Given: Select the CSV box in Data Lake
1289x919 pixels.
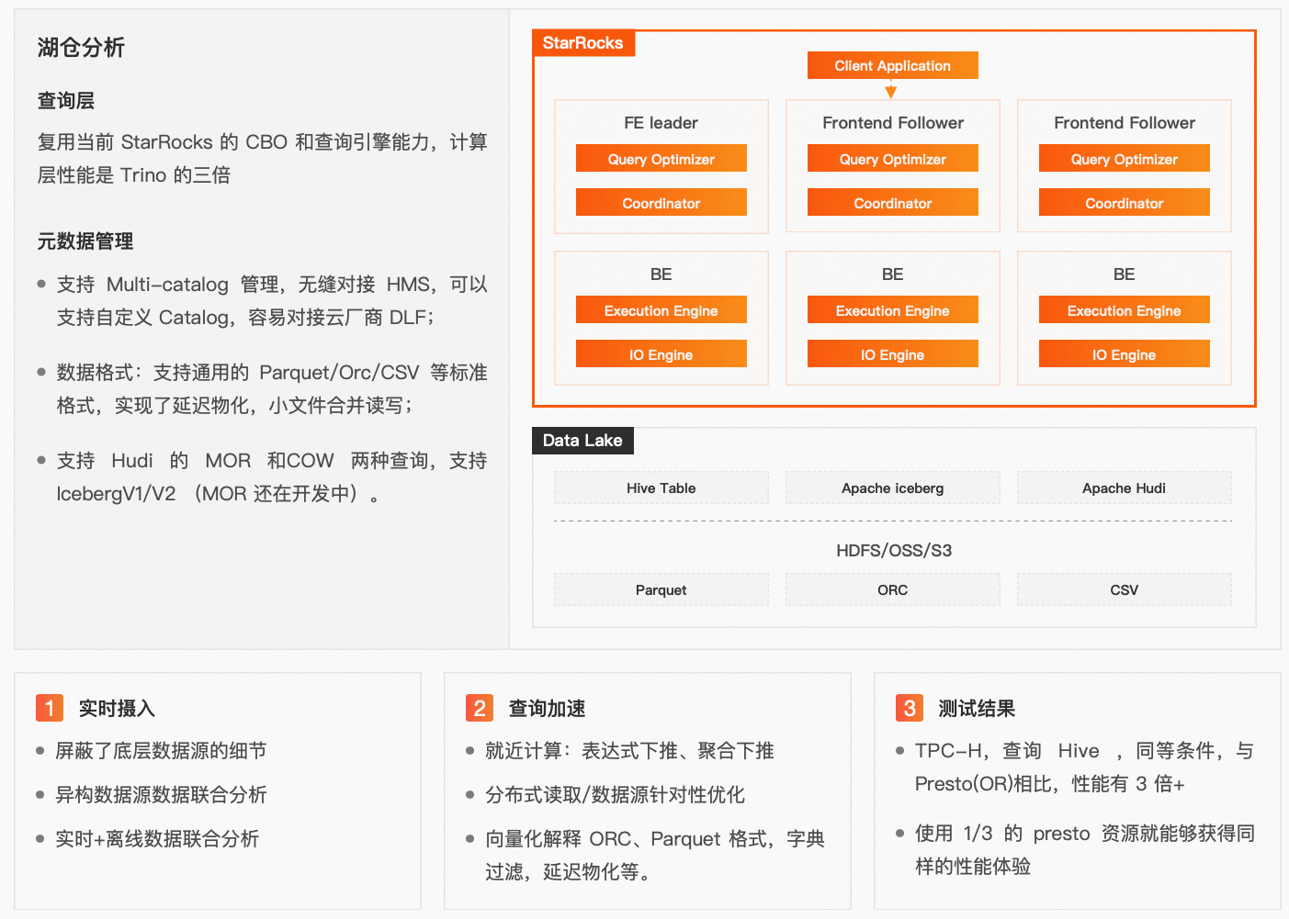Looking at the screenshot, I should coord(1124,590).
